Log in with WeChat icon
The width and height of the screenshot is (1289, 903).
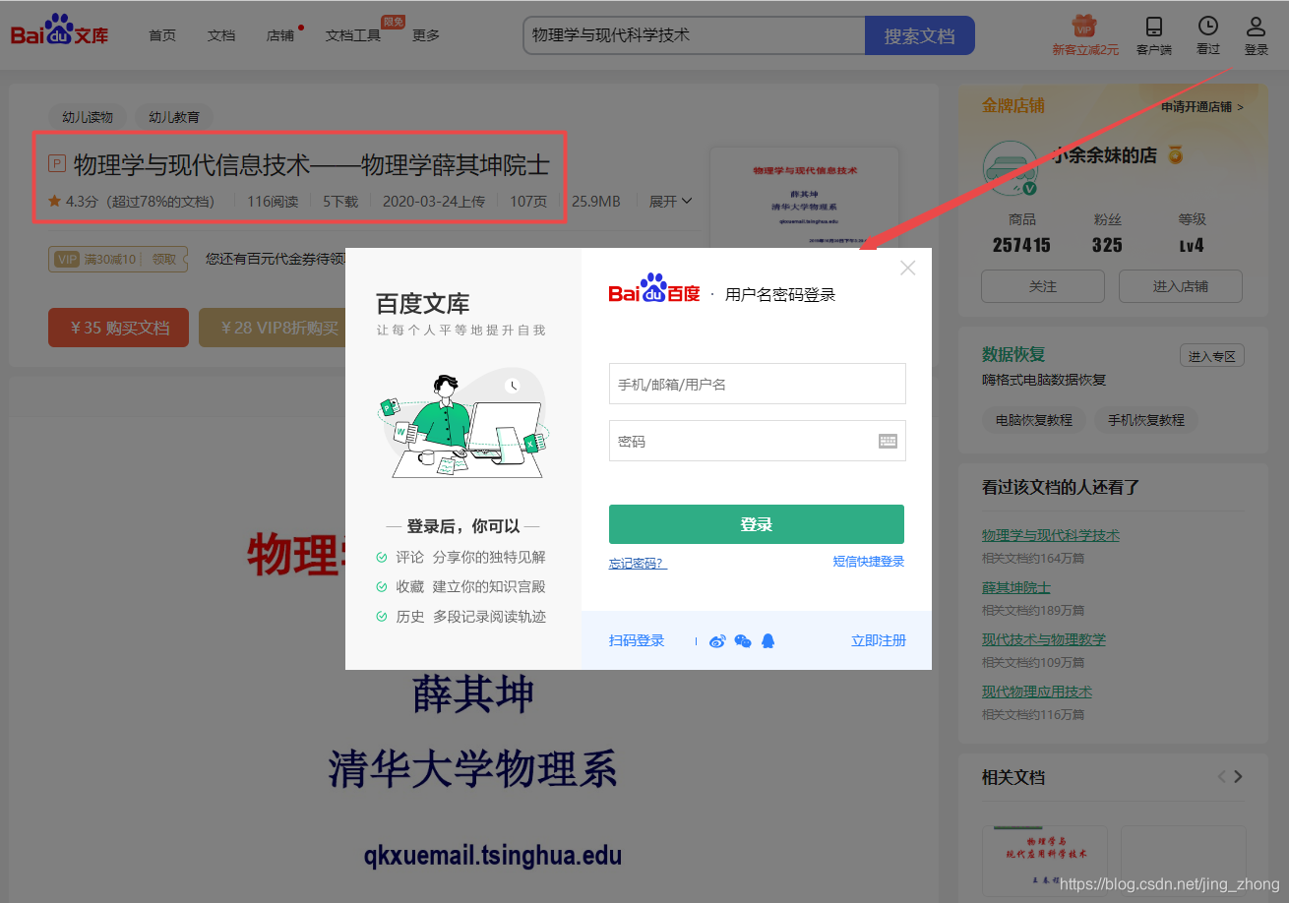coord(743,641)
